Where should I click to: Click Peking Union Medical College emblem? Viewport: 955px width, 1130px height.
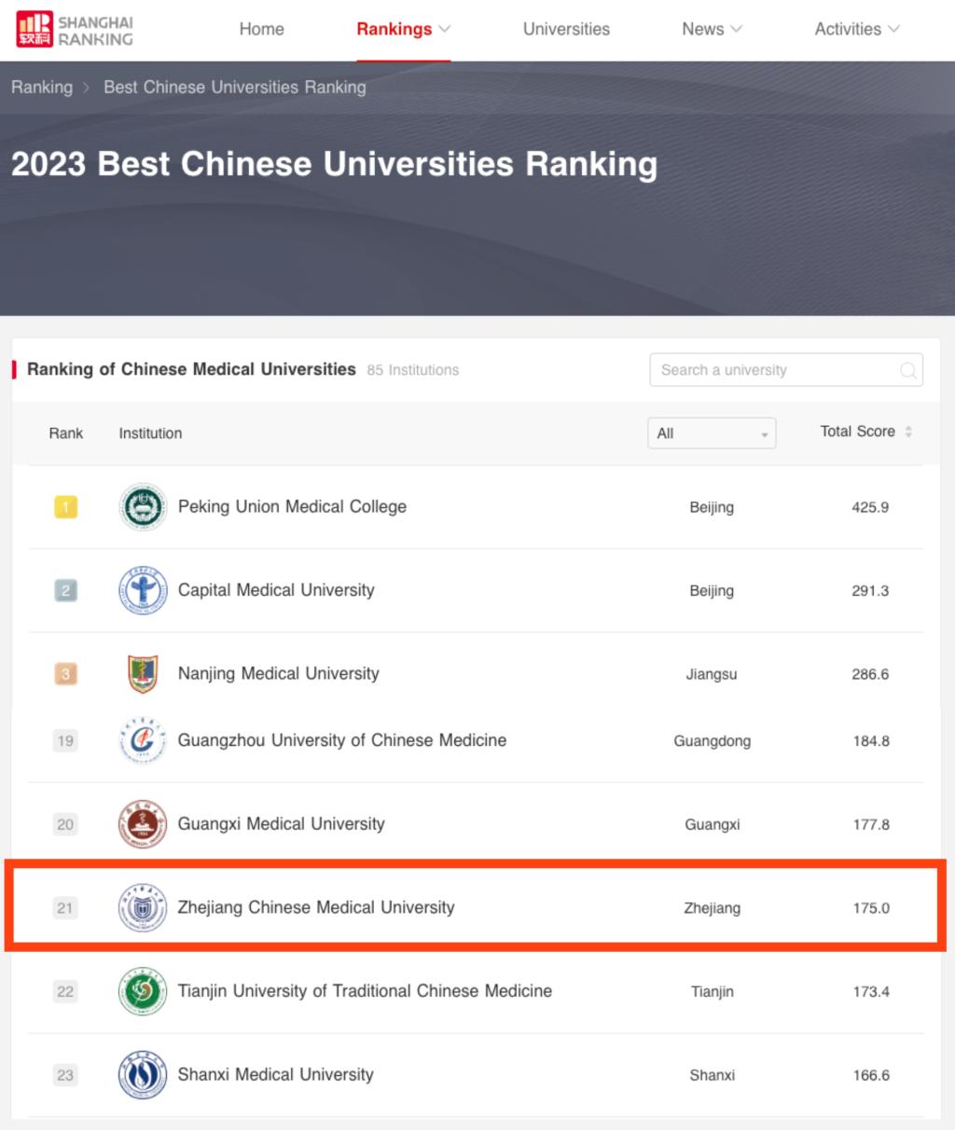point(143,507)
